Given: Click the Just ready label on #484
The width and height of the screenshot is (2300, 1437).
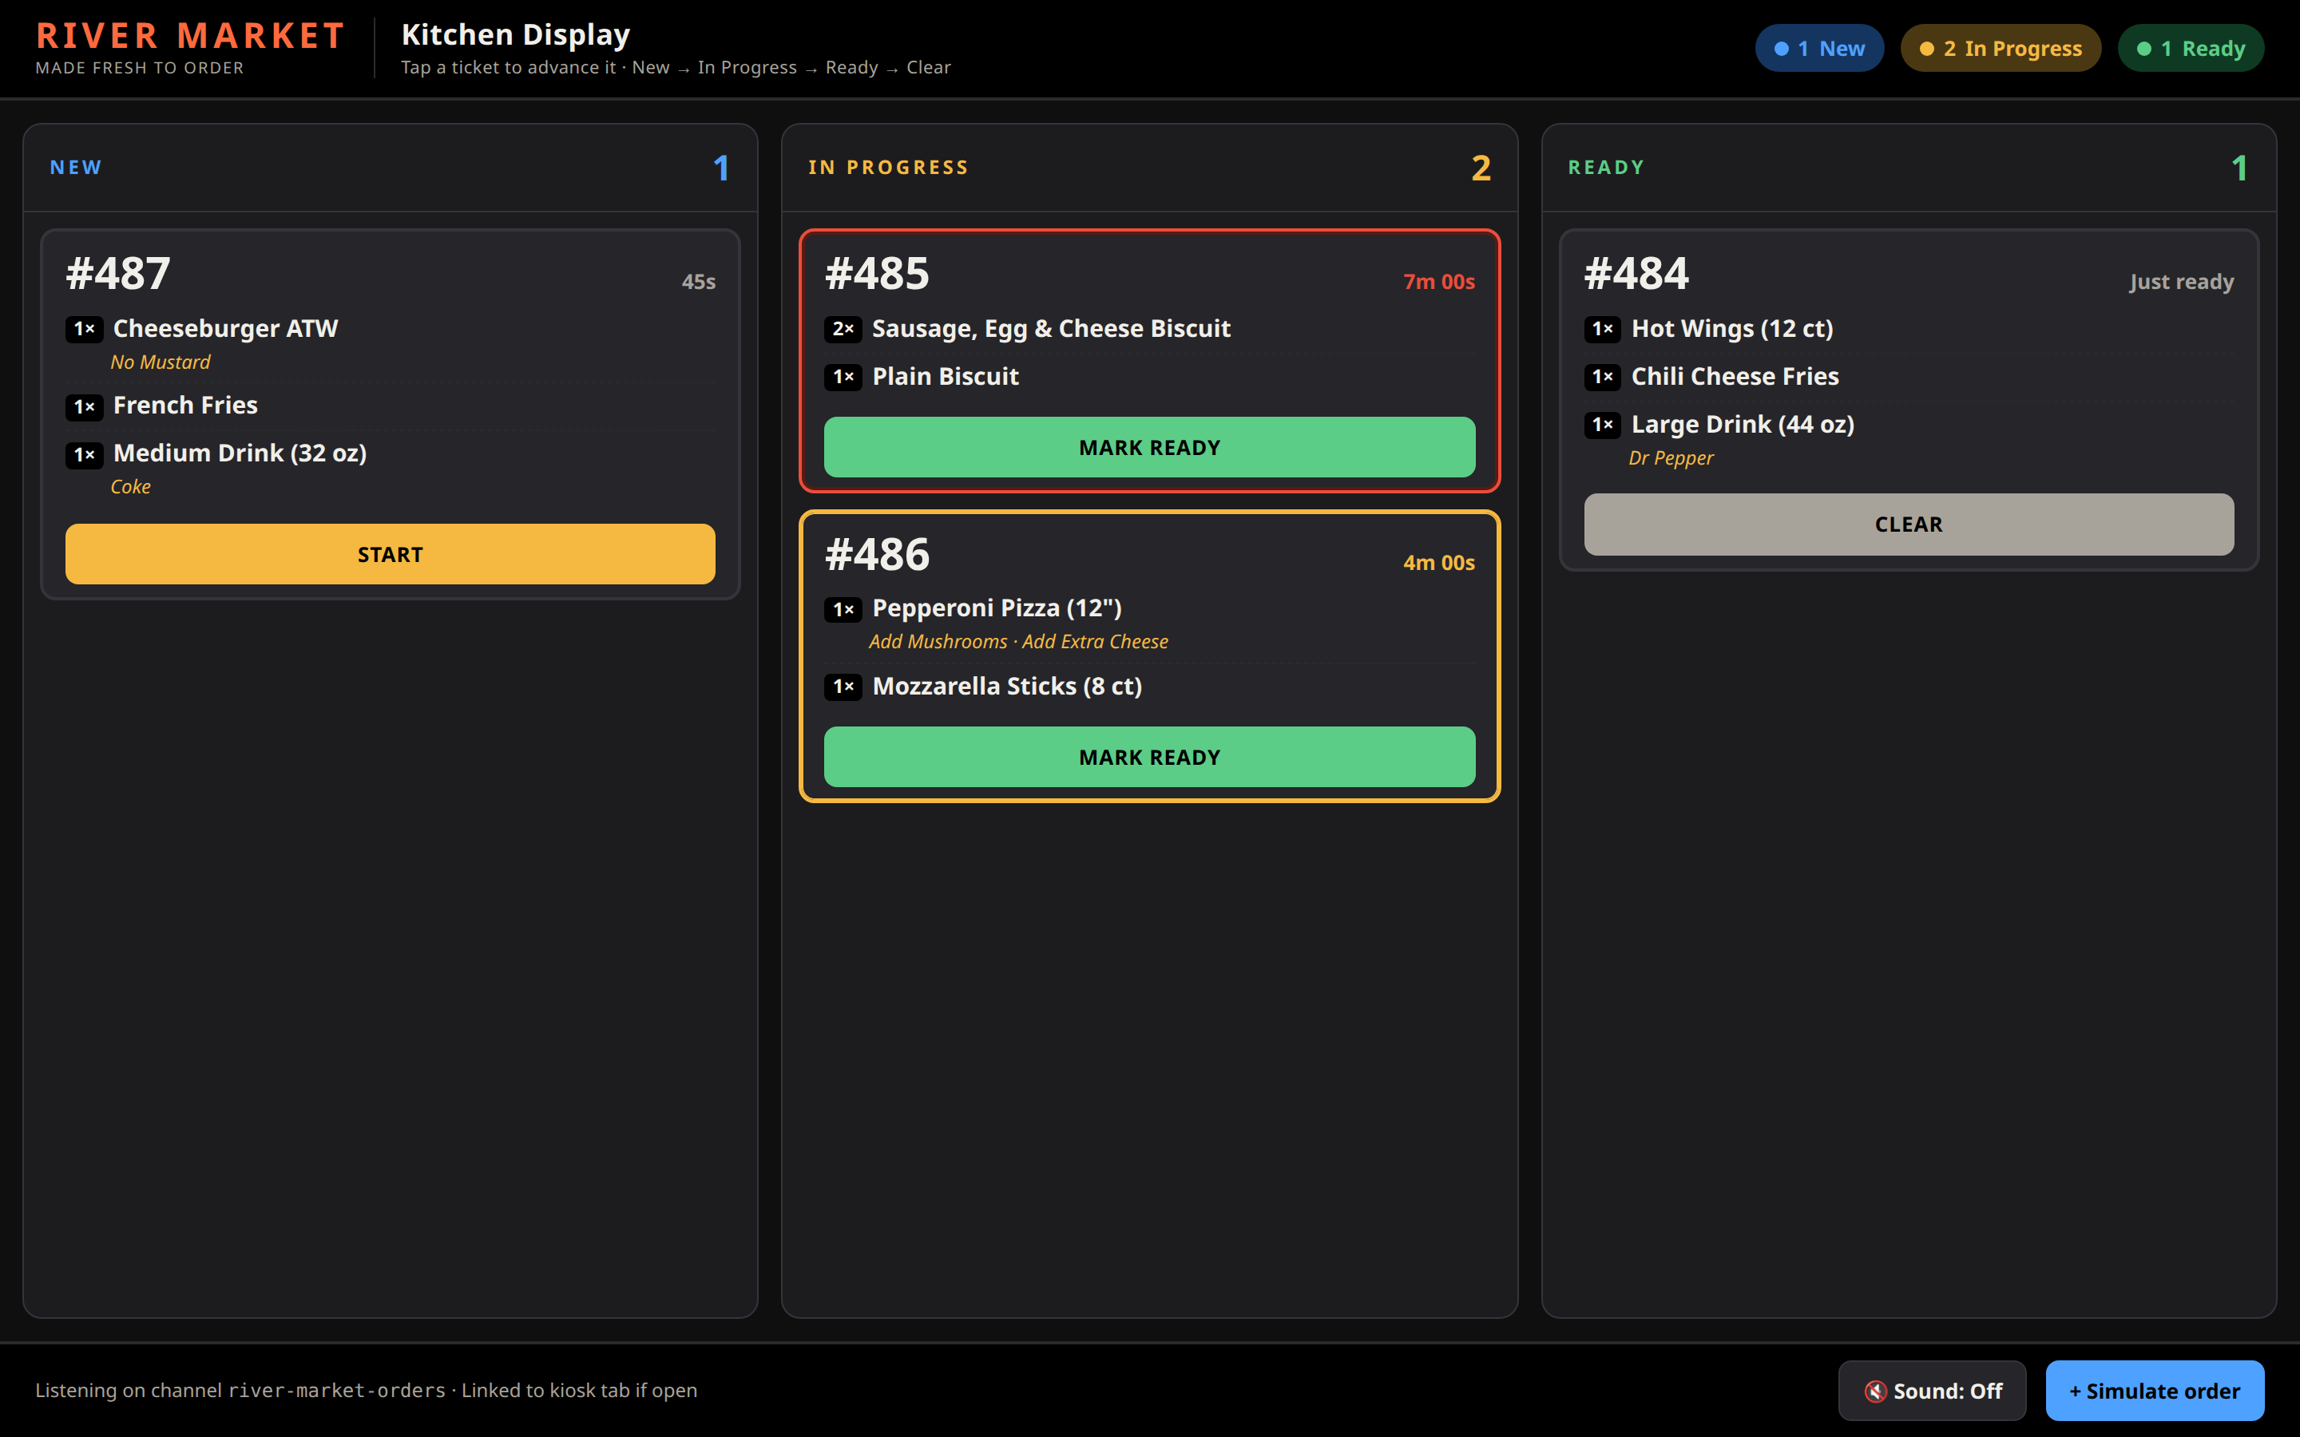Looking at the screenshot, I should tap(2181, 281).
